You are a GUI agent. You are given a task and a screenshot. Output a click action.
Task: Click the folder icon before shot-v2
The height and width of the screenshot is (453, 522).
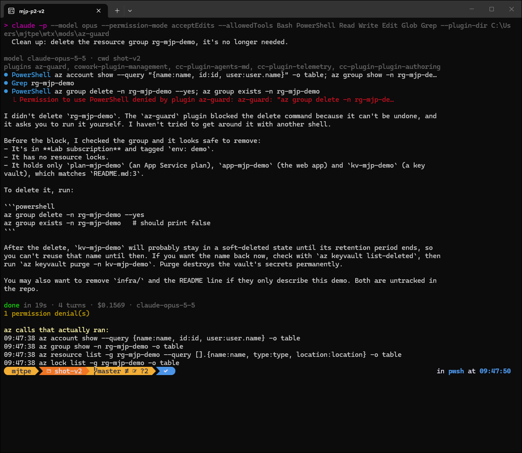coord(49,371)
